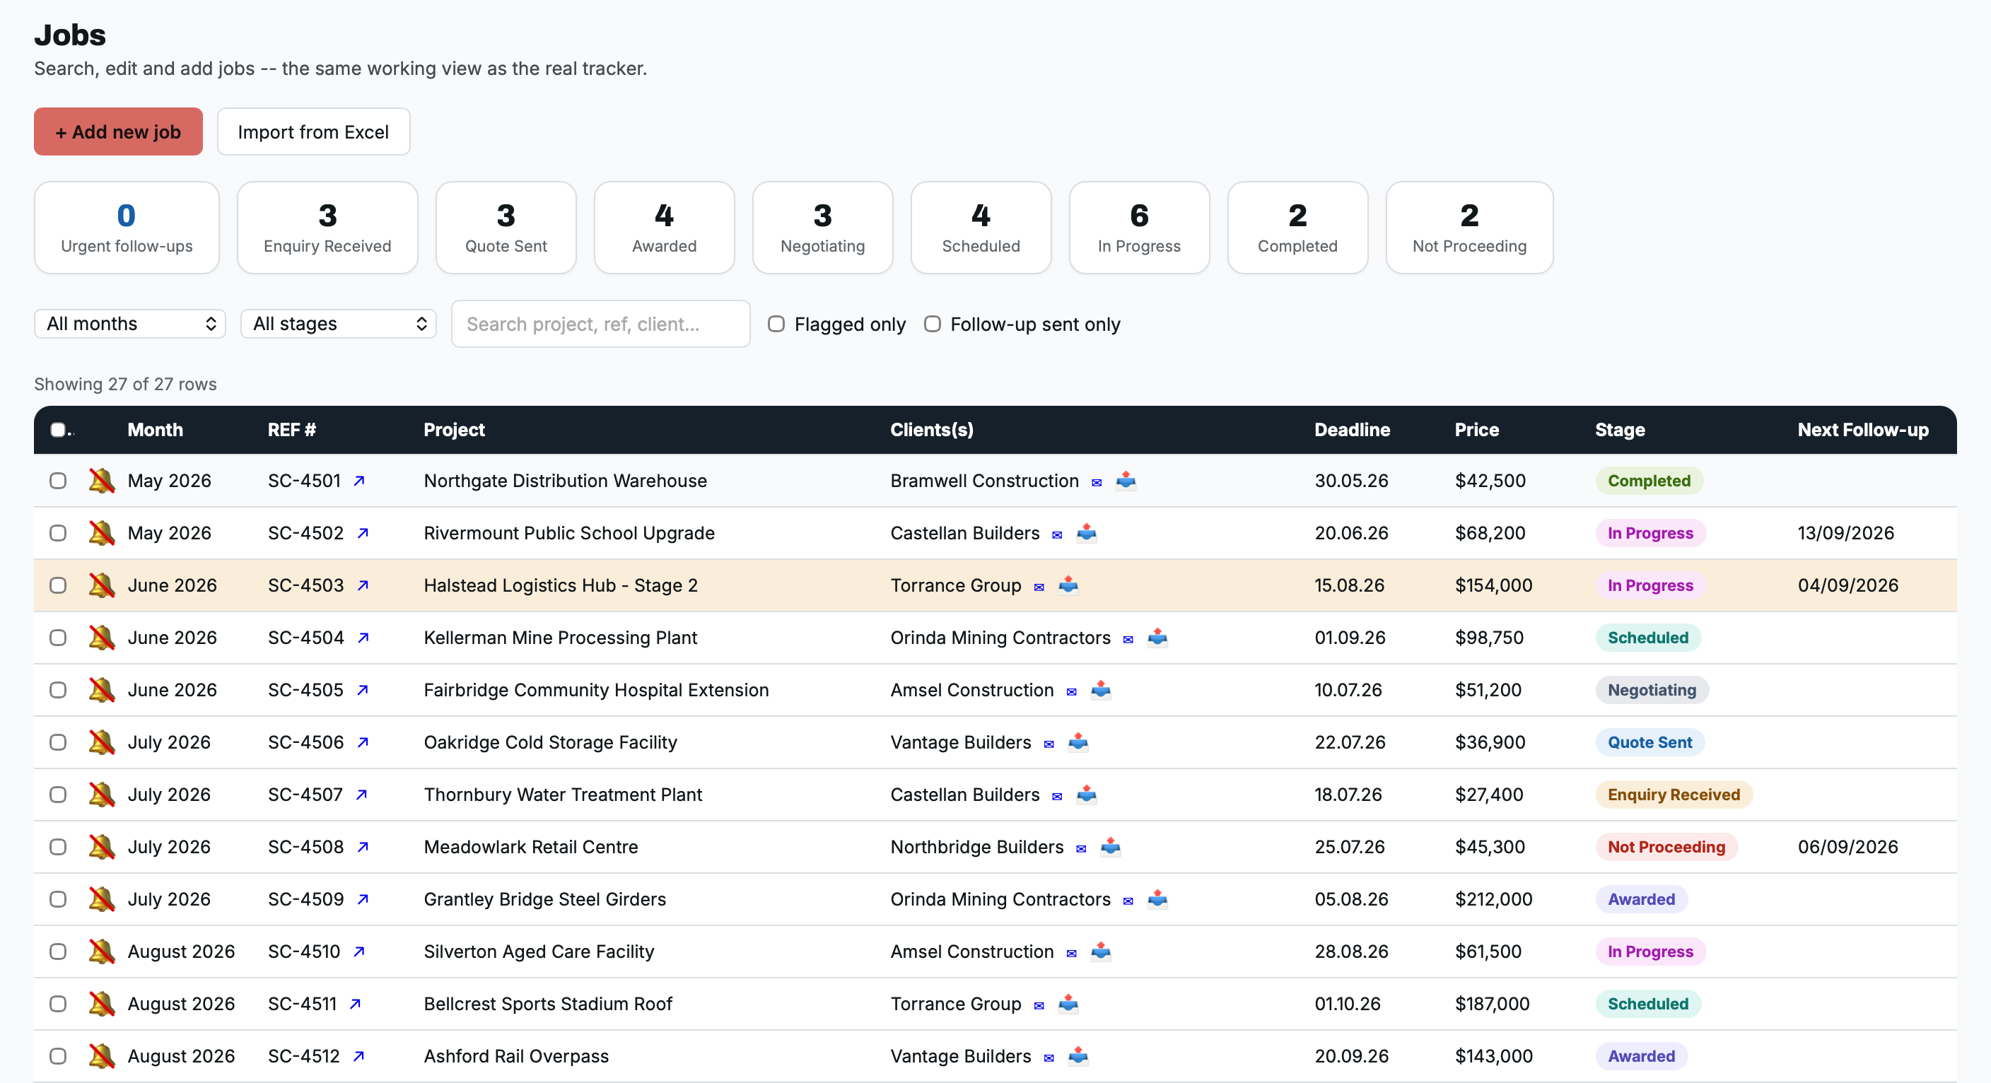Click the Price column header
This screenshot has width=1991, height=1083.
click(x=1476, y=430)
